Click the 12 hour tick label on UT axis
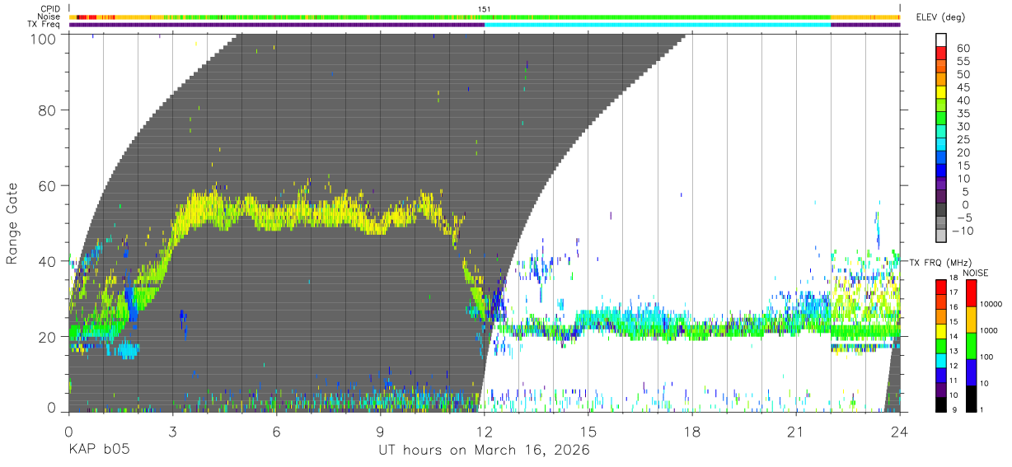 tap(485, 432)
